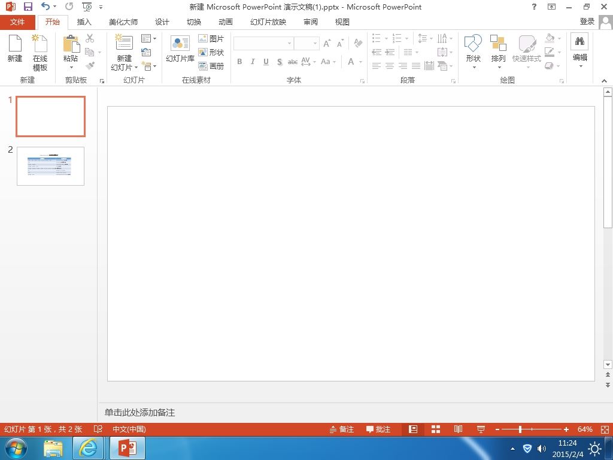The image size is (613, 460).
Task: Click zoom in plus button
Action: [566, 429]
